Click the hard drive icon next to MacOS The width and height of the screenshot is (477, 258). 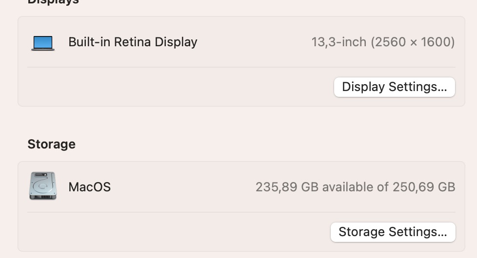click(42, 186)
